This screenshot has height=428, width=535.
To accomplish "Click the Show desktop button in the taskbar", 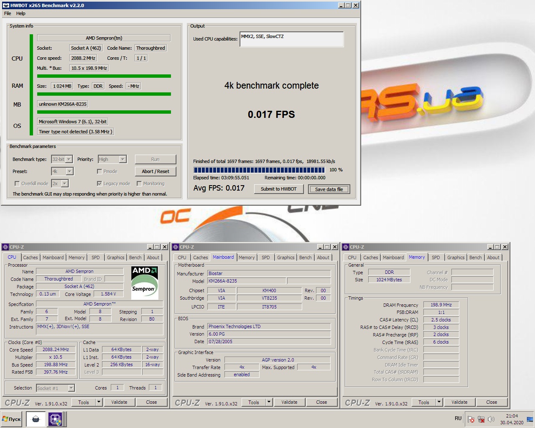I will coord(530,419).
